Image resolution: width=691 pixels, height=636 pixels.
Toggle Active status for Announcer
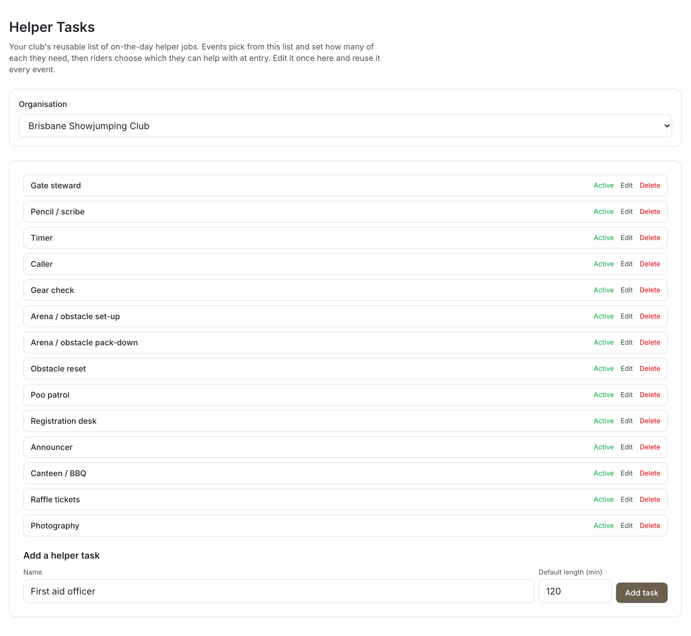click(x=603, y=447)
